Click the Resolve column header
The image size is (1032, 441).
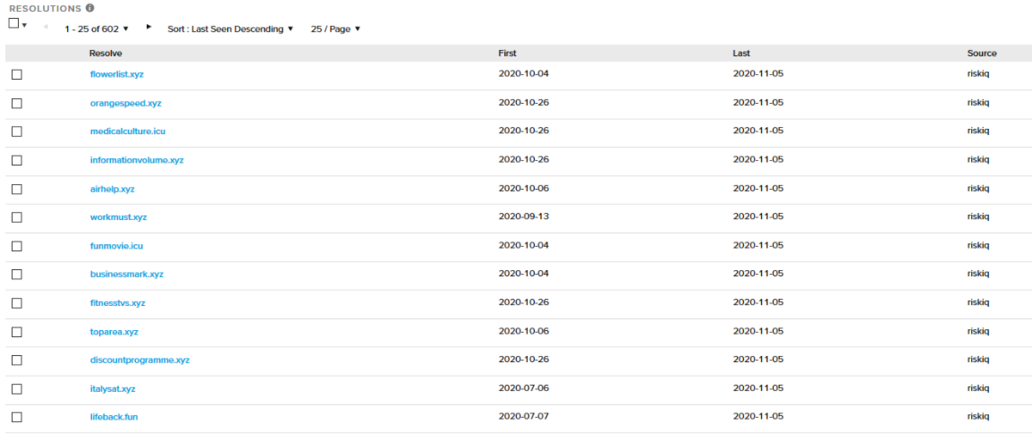pos(106,53)
